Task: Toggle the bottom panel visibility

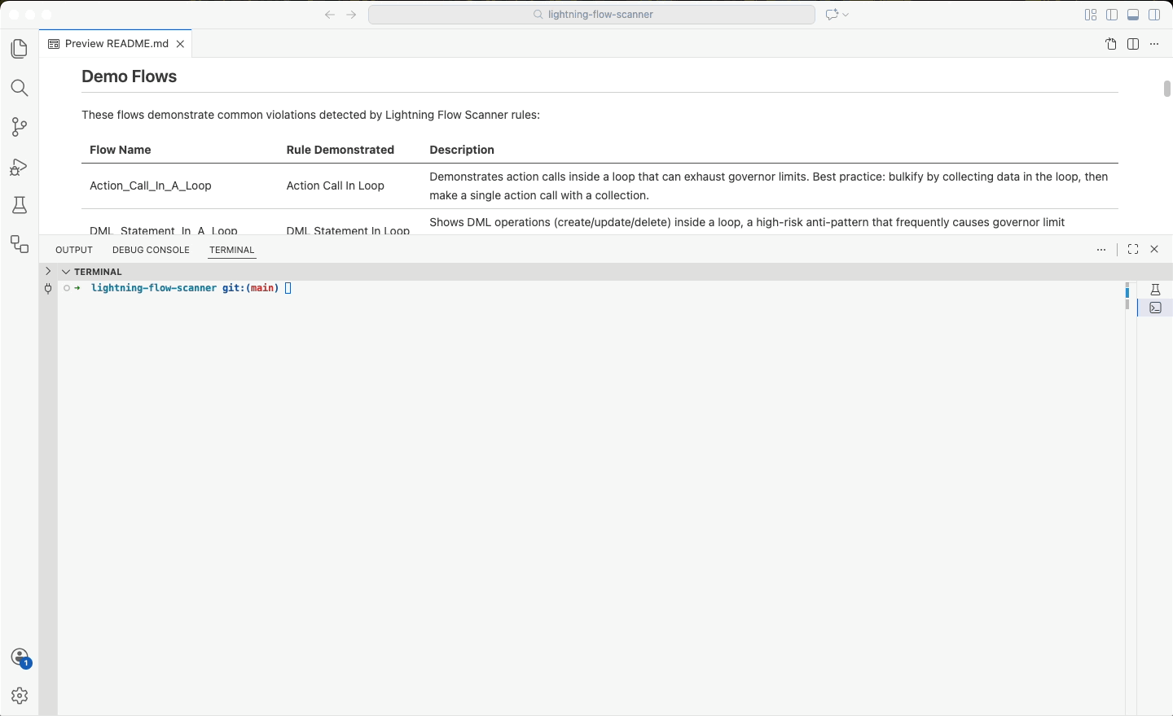Action: pos(1132,14)
